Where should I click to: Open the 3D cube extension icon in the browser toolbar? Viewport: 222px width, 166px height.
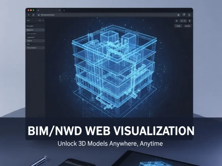pyautogui.click(x=184, y=15)
